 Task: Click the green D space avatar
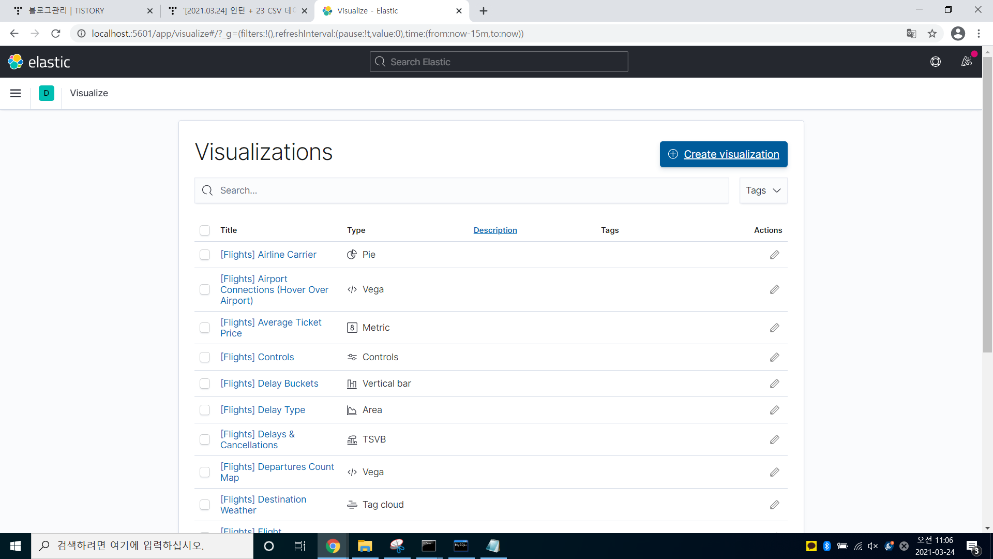point(46,93)
